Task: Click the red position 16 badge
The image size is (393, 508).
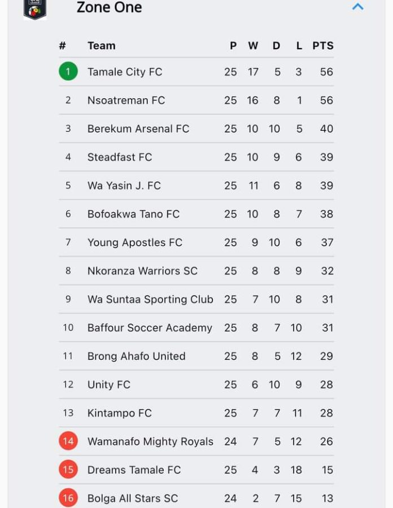Action: pos(68,498)
